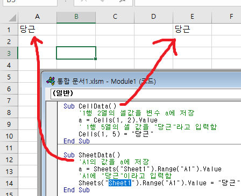This screenshot has width=241, height=196.
Task: Select column D header
Action: pos(154,17)
